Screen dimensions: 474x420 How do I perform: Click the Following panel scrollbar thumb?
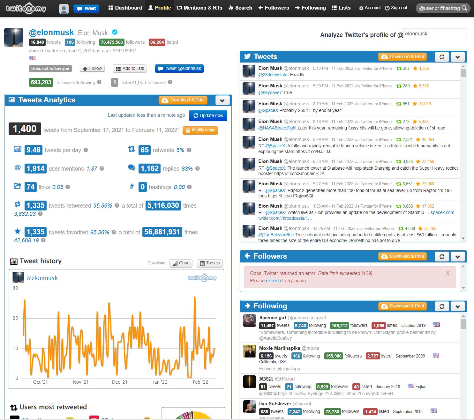click(x=463, y=324)
